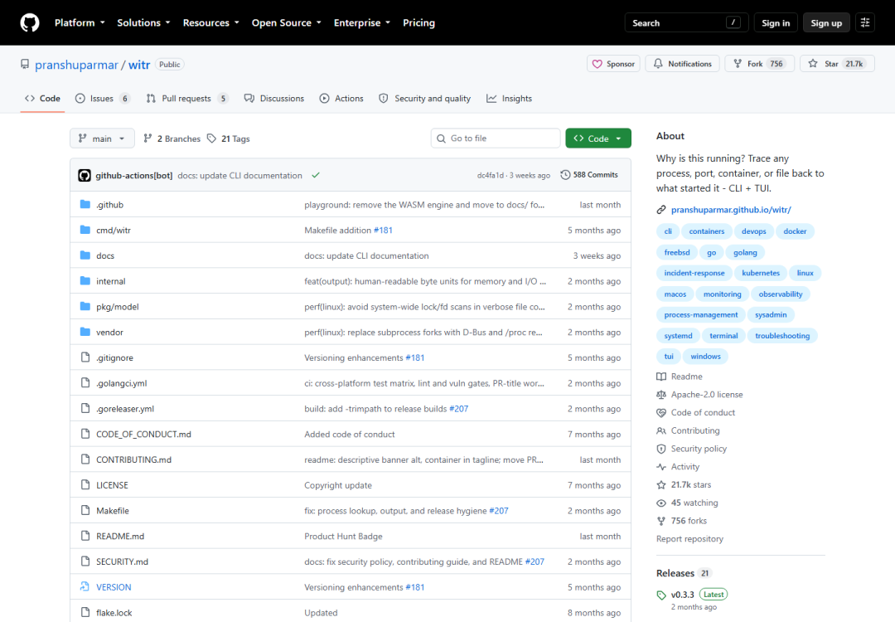Open the SECURITY.md file
Image resolution: width=895 pixels, height=622 pixels.
tap(122, 561)
